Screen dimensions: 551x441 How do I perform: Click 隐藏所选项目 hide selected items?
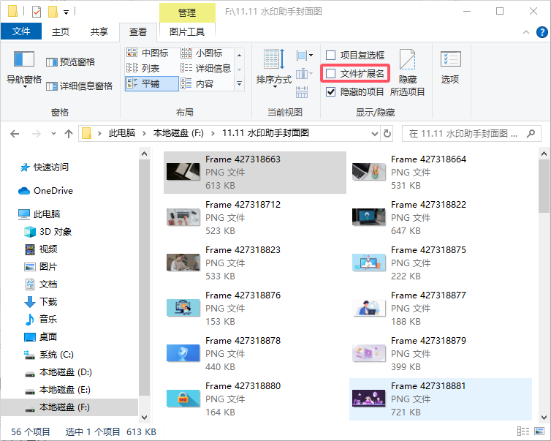[x=408, y=73]
